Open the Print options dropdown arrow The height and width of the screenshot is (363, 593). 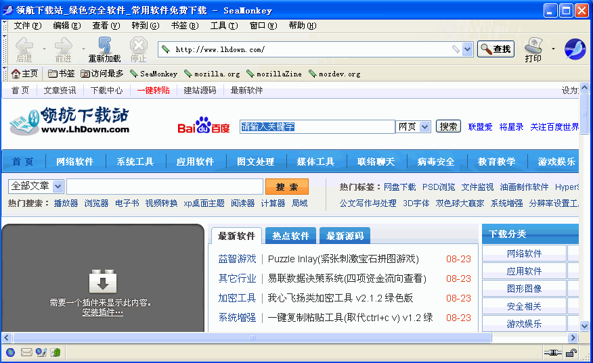click(x=553, y=49)
